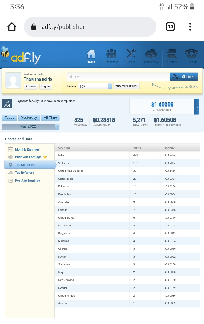Open the j.gs domain dropdown

[95, 86]
